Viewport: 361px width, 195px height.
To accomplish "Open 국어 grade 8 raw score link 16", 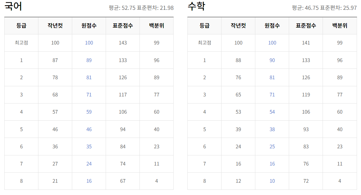I will 89,181.
